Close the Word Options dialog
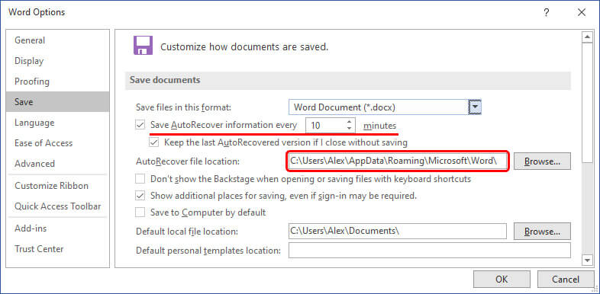 582,12
